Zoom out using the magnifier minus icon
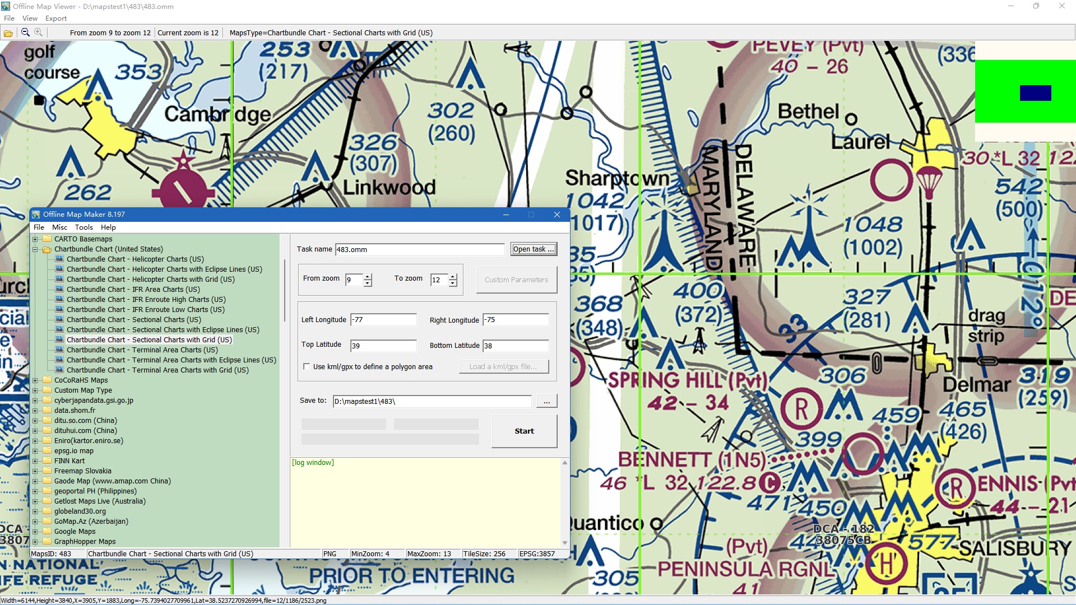Screen dimensions: 1076x605 click(25, 32)
